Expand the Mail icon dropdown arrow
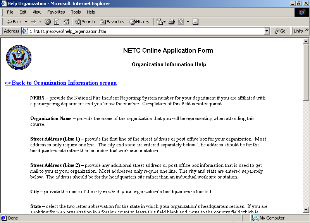Image resolution: width=310 pixels, height=223 pixels. coord(164,22)
